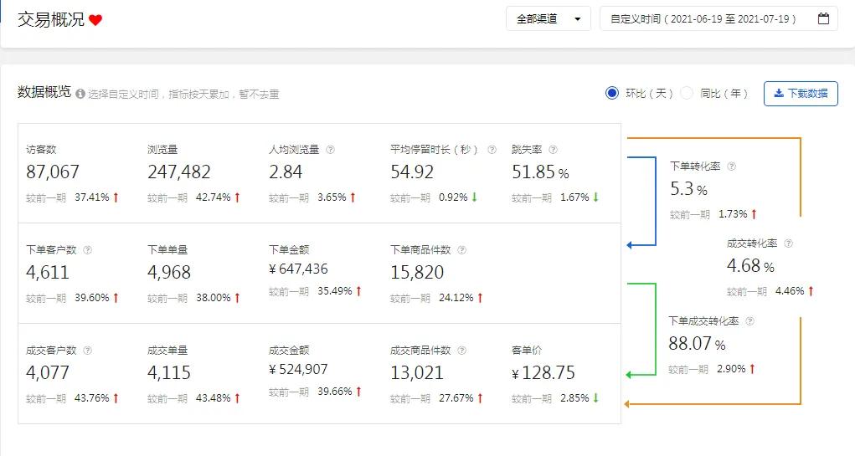Click the 成交金额 metric label
The width and height of the screenshot is (855, 456).
tap(289, 351)
